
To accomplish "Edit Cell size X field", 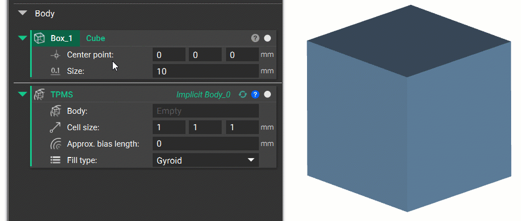I will coord(169,127).
